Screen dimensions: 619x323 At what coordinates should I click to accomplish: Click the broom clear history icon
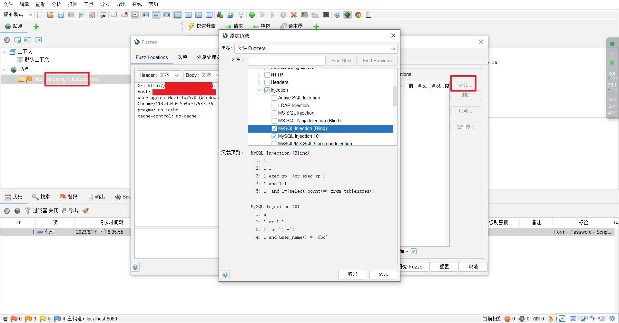[85, 211]
